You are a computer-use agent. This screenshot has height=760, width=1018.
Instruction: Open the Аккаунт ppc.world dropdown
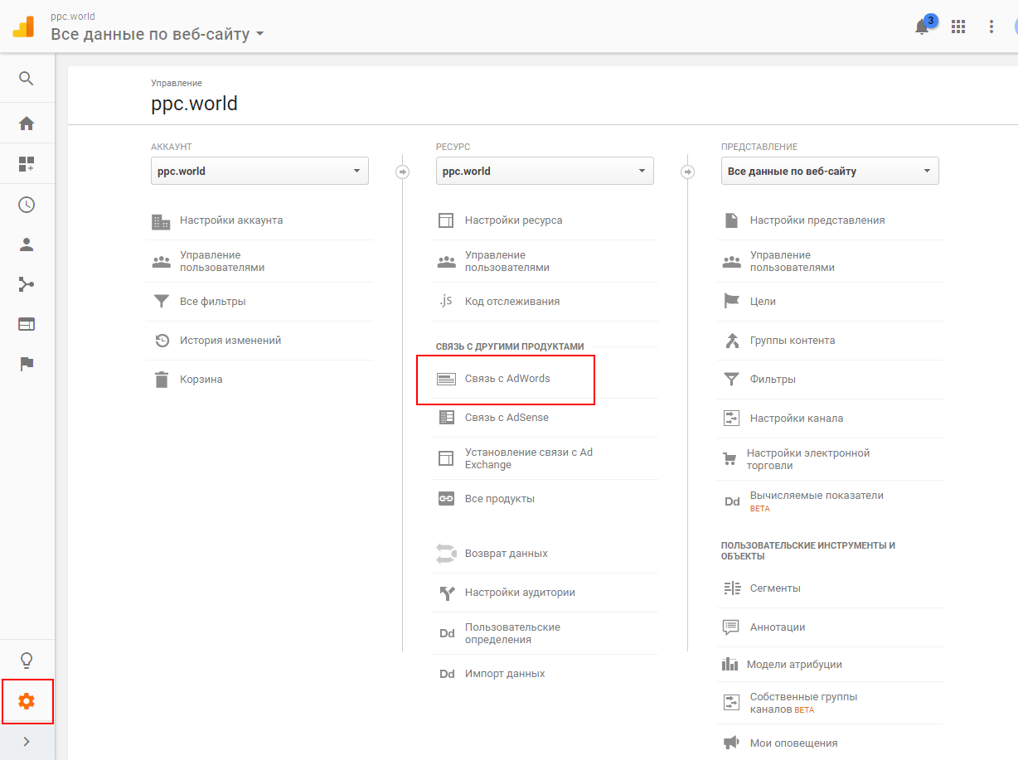coord(259,171)
